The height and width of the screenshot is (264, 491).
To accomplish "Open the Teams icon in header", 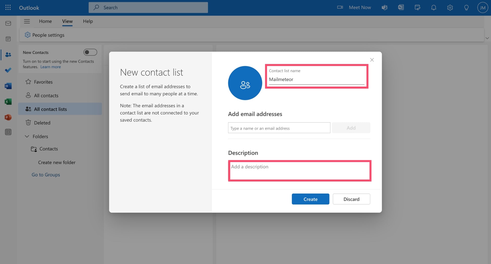I will coord(385,8).
